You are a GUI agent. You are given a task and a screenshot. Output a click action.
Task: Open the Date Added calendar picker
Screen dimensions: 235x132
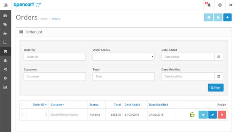219,57
